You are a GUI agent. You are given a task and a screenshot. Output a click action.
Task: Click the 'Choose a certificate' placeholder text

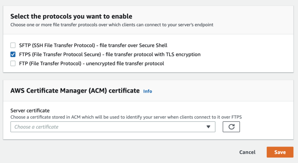(36, 127)
